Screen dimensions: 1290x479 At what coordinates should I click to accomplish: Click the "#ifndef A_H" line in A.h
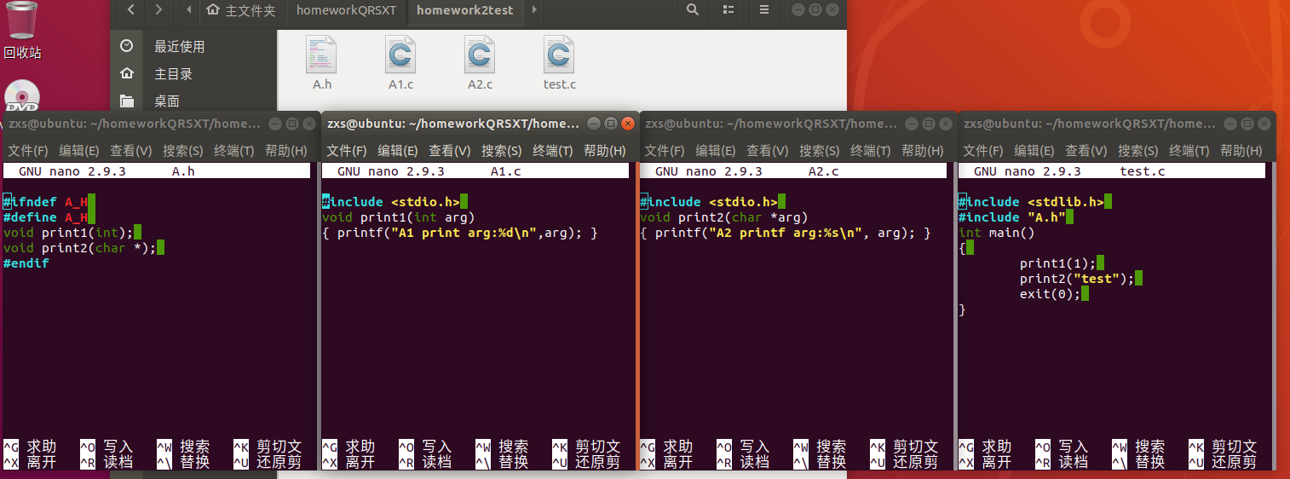point(46,202)
